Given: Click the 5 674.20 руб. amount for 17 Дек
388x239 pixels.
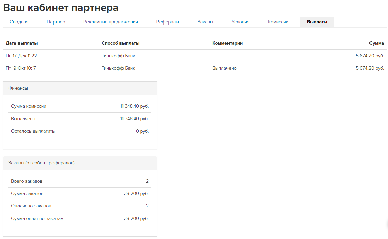Looking at the screenshot, I should tap(370, 56).
